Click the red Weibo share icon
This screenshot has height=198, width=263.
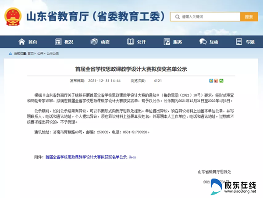click(216, 81)
